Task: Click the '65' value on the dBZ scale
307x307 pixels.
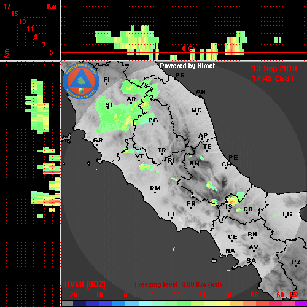Action: [x=293, y=295]
